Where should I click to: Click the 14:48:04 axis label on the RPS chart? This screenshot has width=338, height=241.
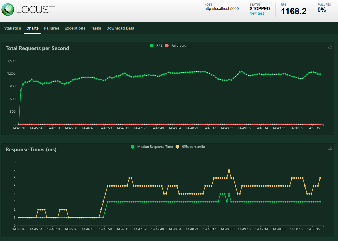[175, 128]
